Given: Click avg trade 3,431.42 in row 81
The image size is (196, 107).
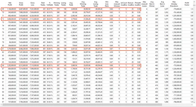Looking at the screenshot, I should point(74,49).
